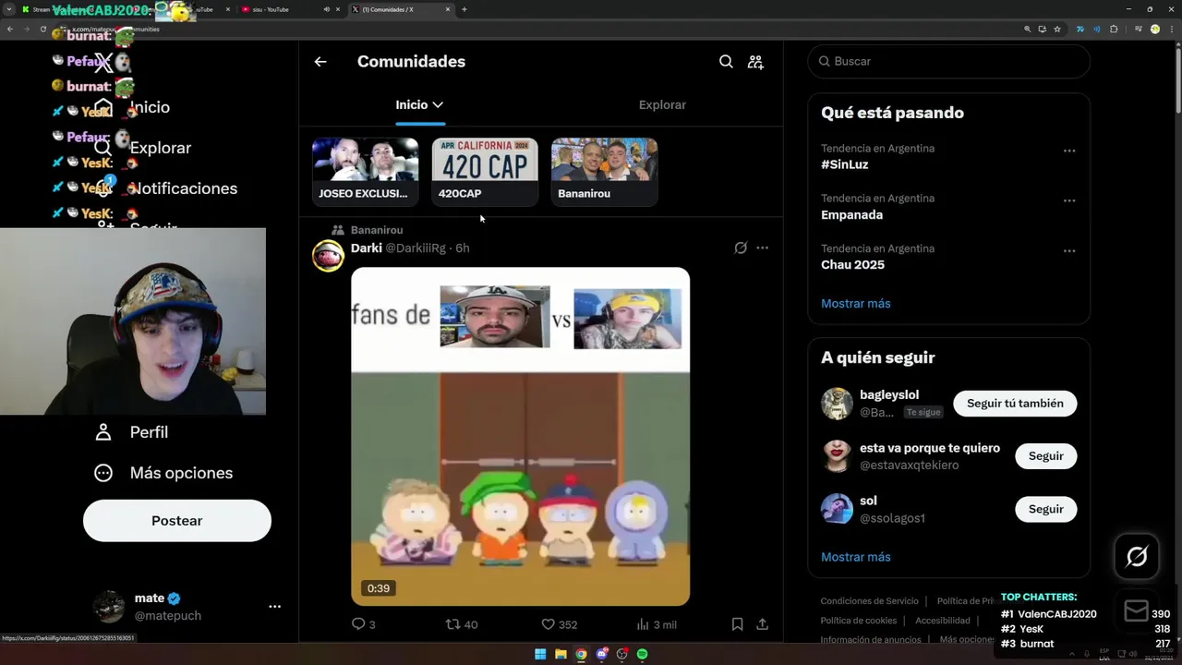The image size is (1182, 665).
Task: Open Perfil in the sidebar
Action: pyautogui.click(x=132, y=432)
